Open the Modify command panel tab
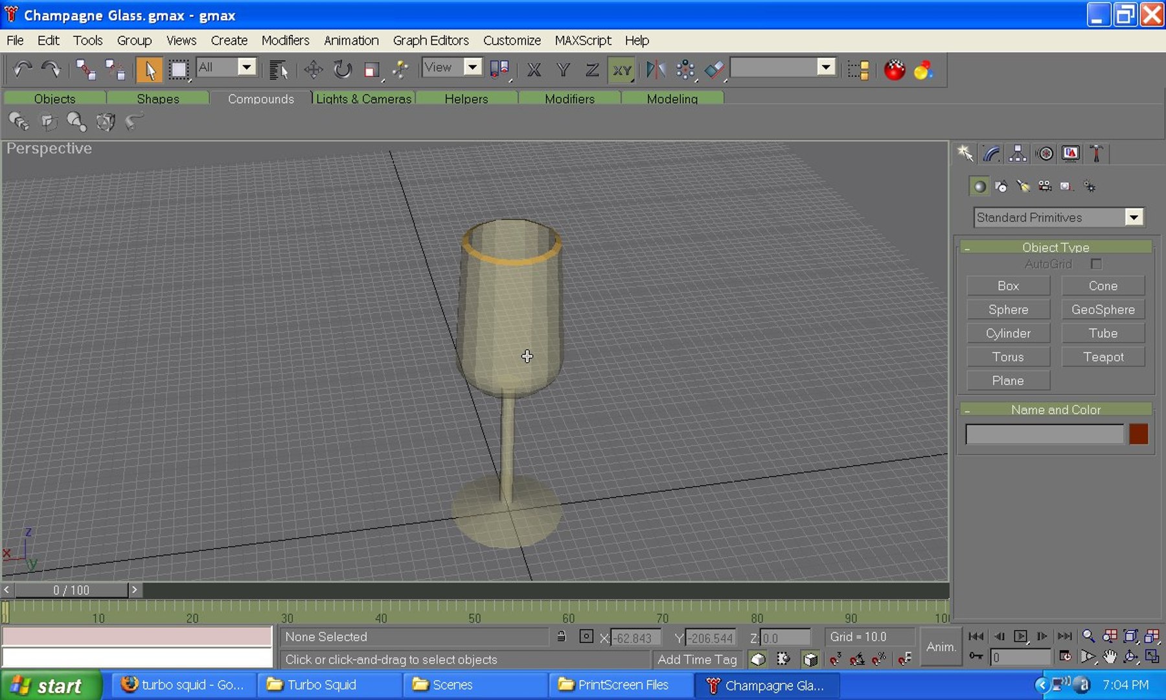The height and width of the screenshot is (700, 1166). (x=991, y=154)
